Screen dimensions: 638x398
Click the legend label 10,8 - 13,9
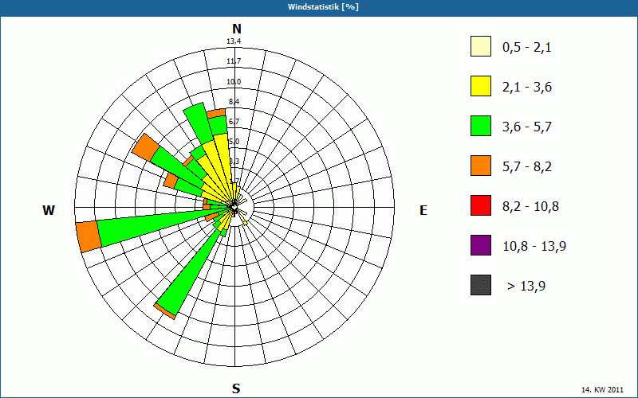pos(534,247)
